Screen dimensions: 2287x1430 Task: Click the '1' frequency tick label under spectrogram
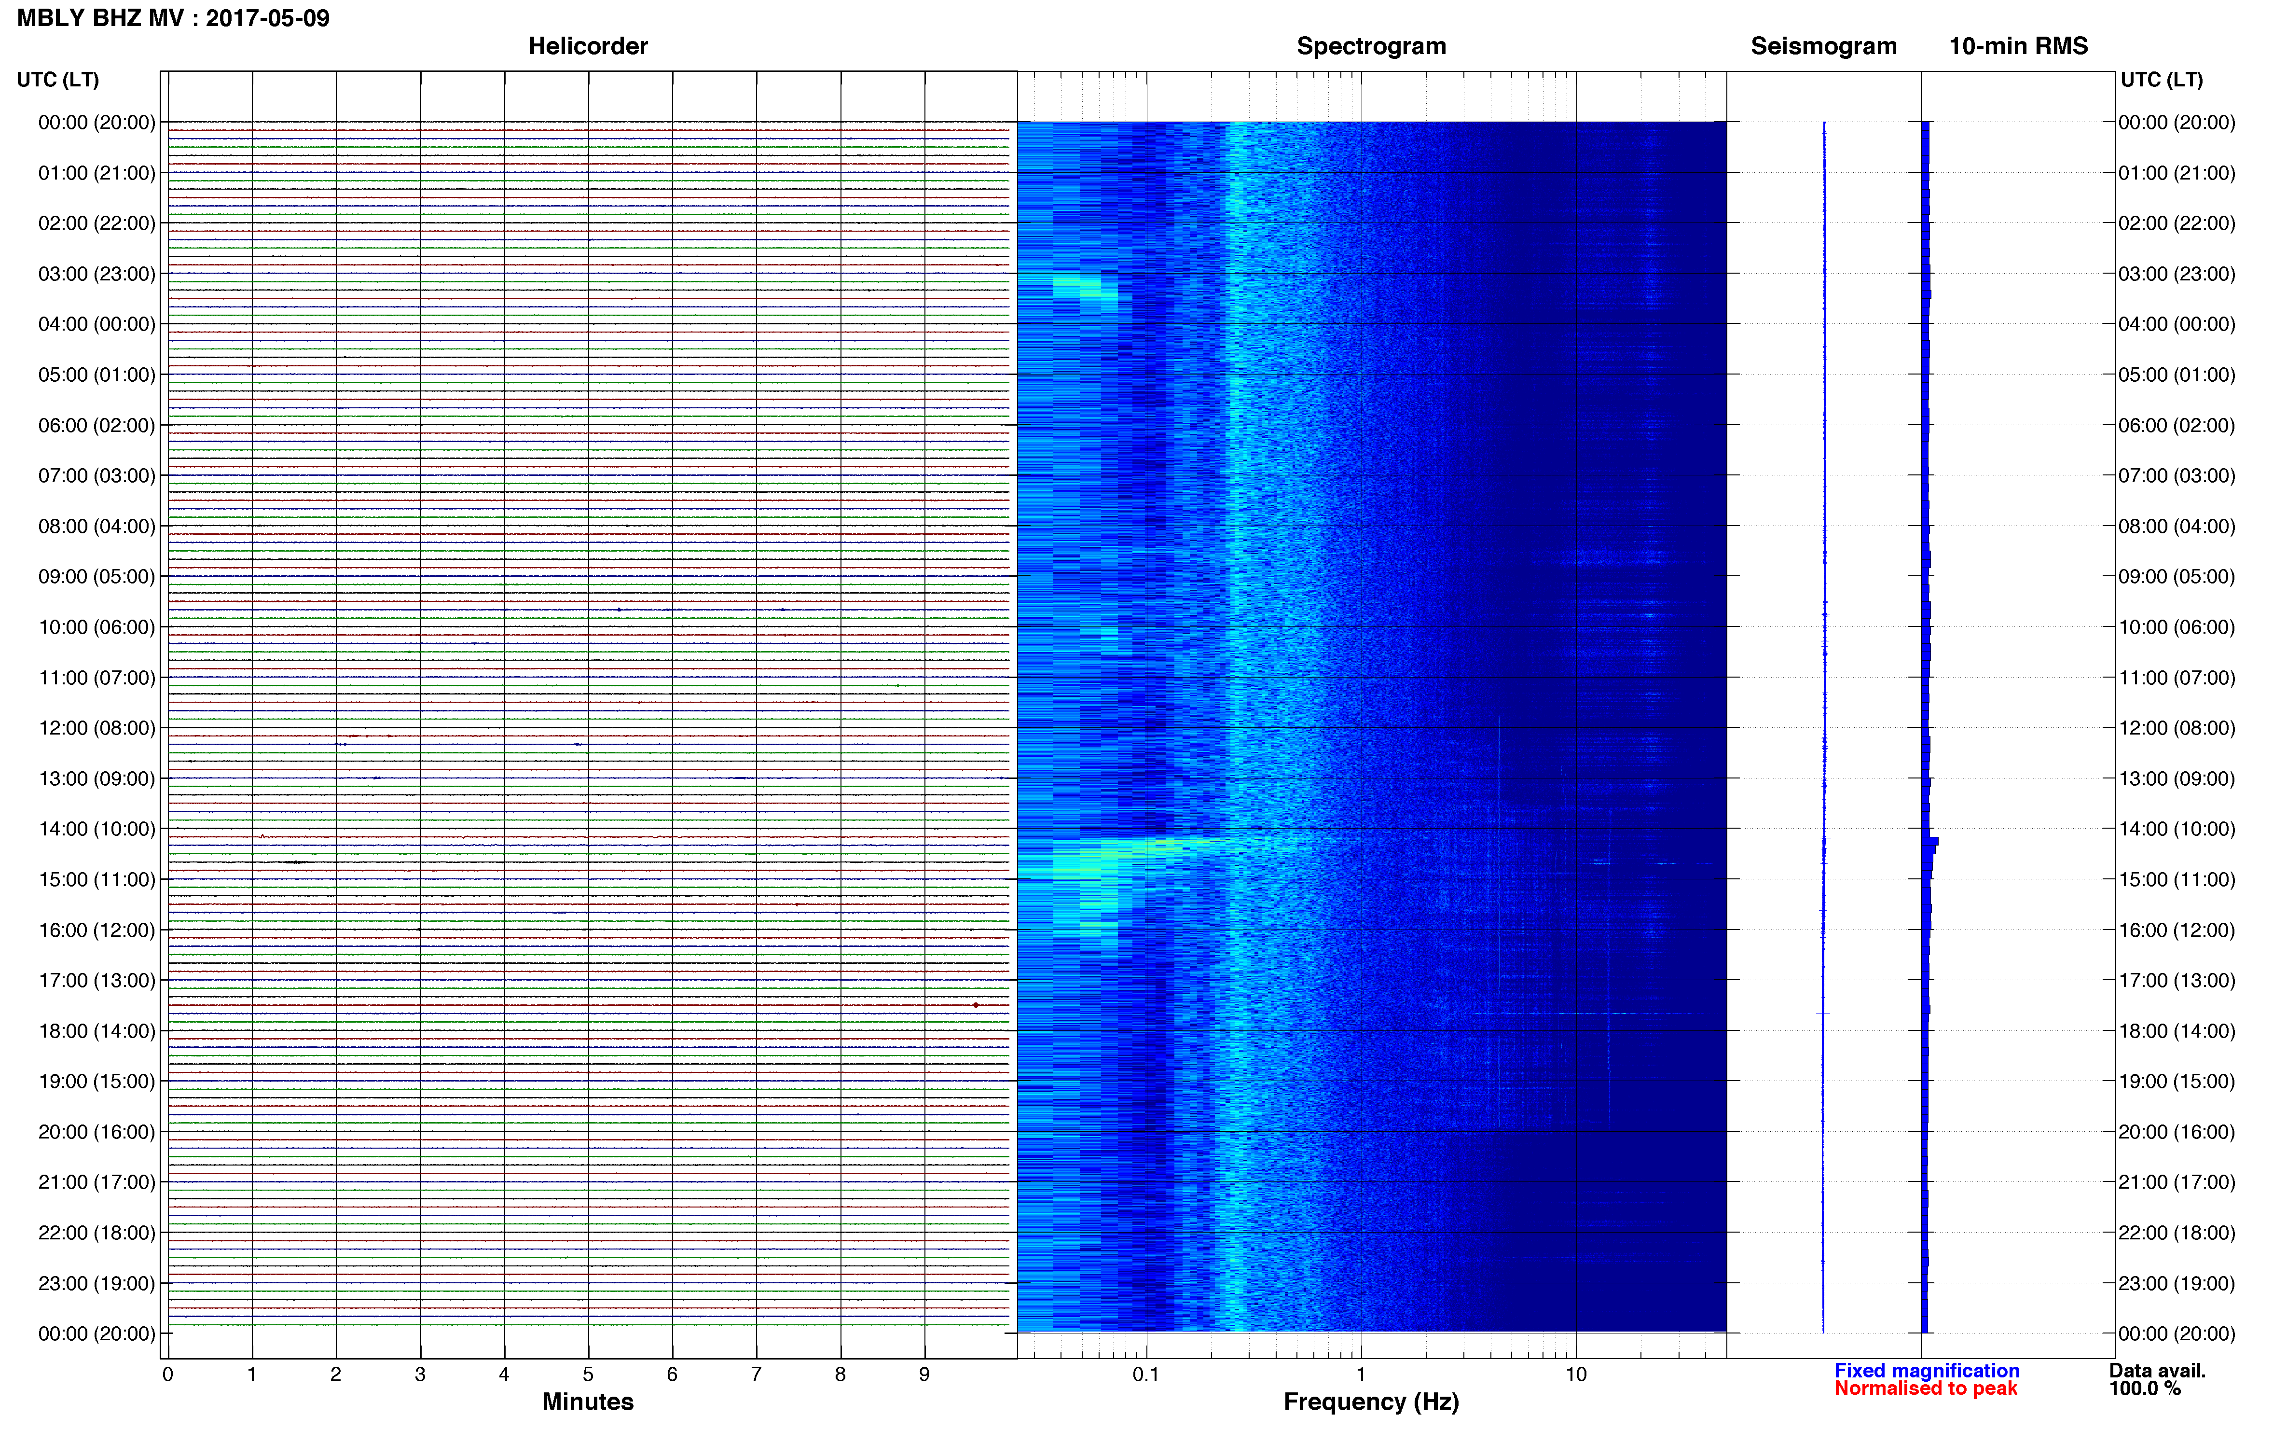click(x=1362, y=1374)
